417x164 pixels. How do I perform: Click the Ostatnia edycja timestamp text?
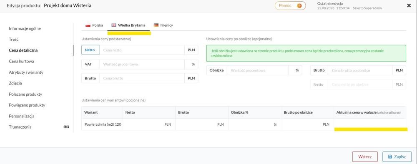pos(334,8)
